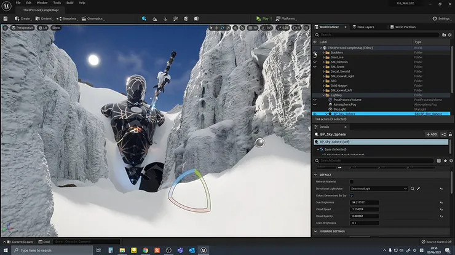Reset Sun Brightness to default arrow

pyautogui.click(x=441, y=203)
